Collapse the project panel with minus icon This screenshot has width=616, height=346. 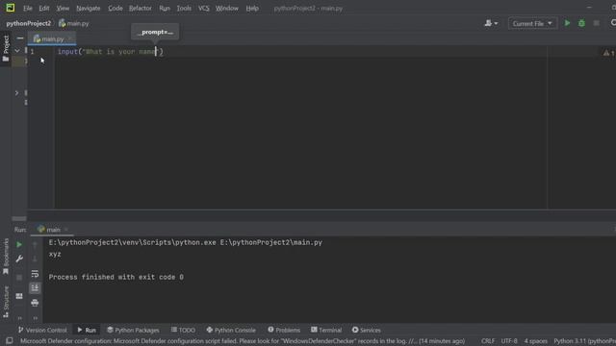20,38
